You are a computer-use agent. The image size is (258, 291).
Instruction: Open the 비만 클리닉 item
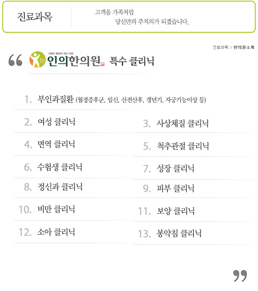pos(56,209)
